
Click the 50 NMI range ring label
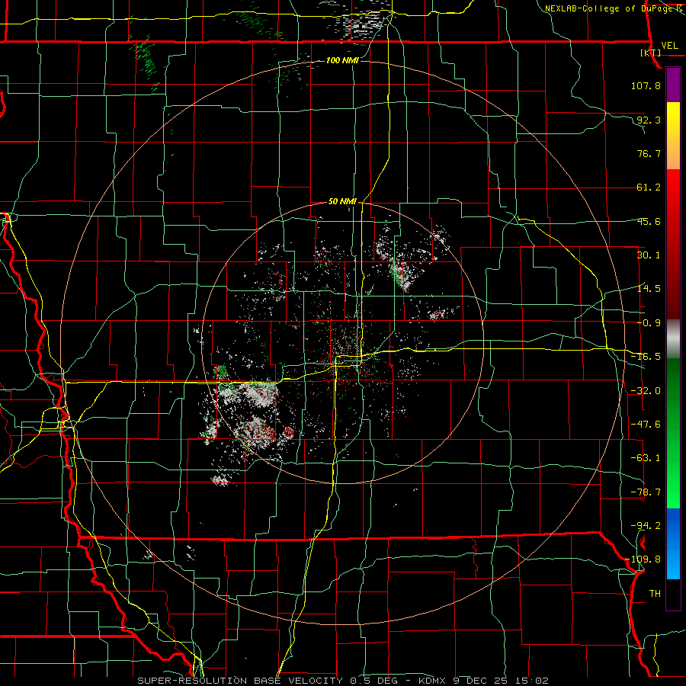[342, 202]
